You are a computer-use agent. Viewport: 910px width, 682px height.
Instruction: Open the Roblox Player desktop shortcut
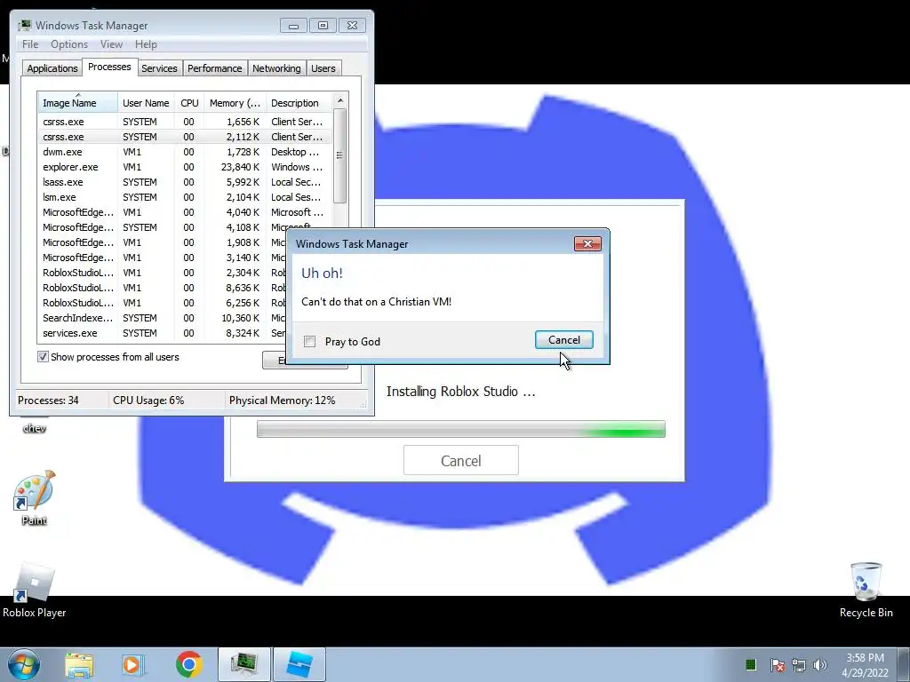pyautogui.click(x=35, y=591)
